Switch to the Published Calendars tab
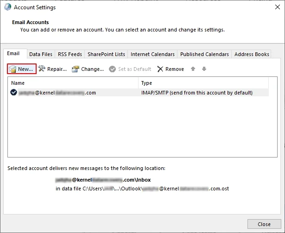 point(204,54)
